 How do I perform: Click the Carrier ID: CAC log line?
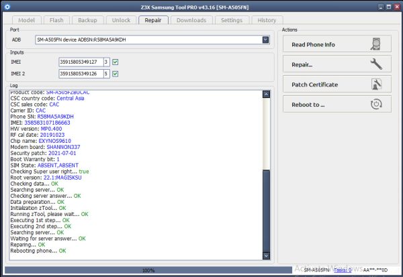[28, 111]
